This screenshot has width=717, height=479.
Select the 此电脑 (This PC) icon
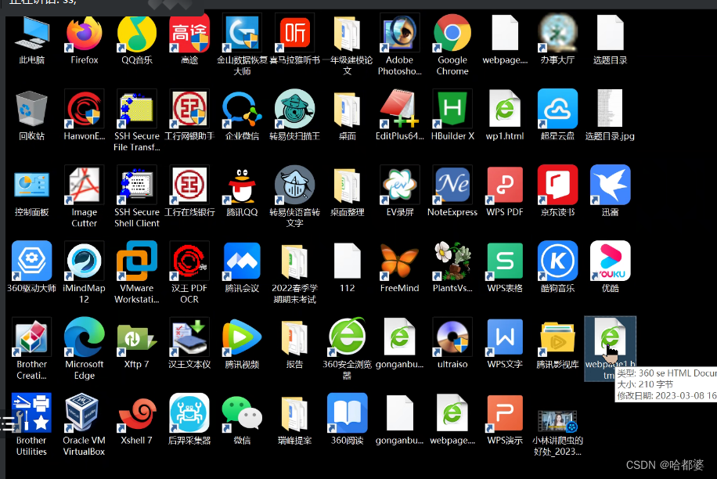coord(31,34)
